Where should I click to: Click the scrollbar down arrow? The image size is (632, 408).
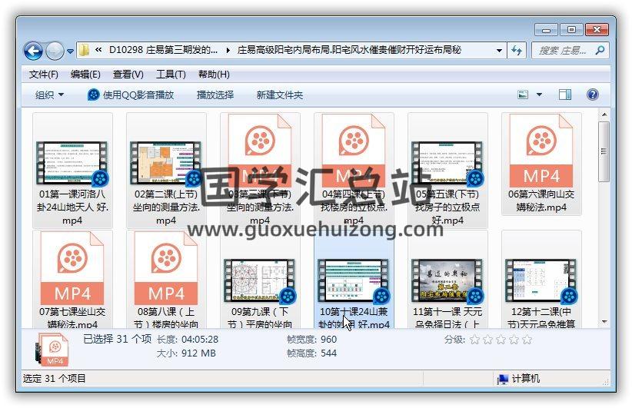point(604,321)
